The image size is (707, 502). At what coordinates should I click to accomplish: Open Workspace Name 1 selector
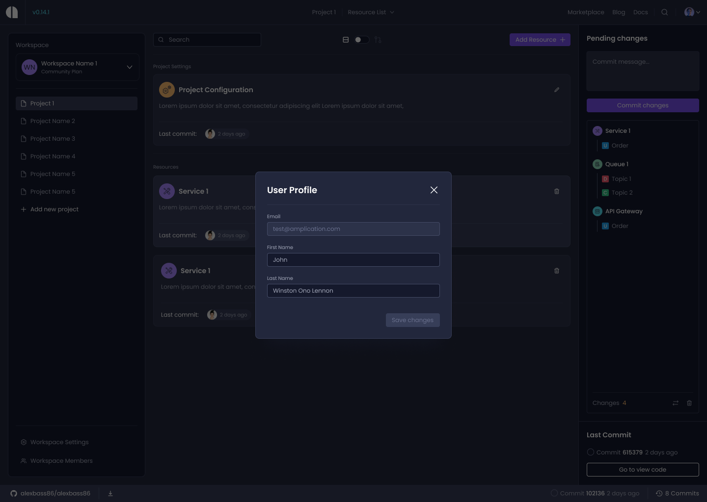78,67
